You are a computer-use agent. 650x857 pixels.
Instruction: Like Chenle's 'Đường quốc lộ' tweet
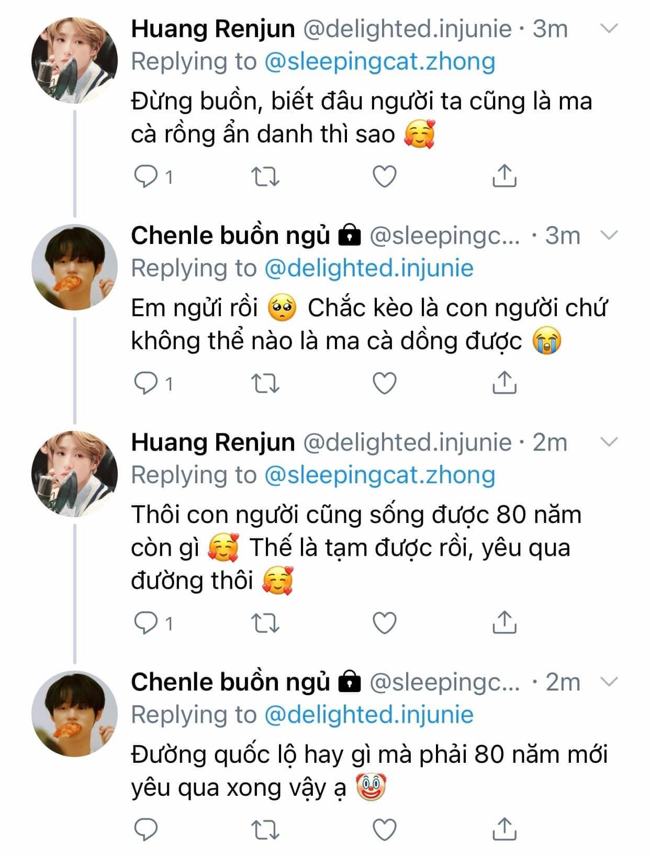click(384, 830)
